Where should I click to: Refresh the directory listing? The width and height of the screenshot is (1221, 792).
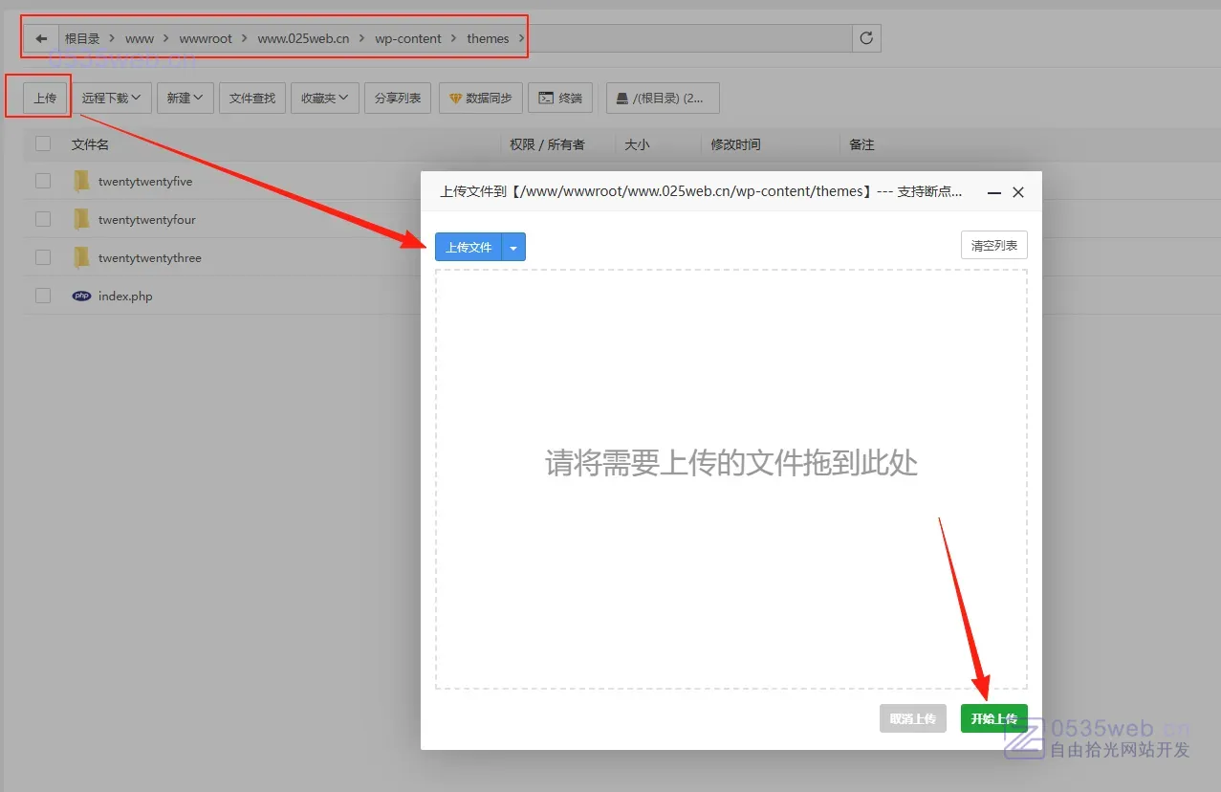(x=866, y=38)
